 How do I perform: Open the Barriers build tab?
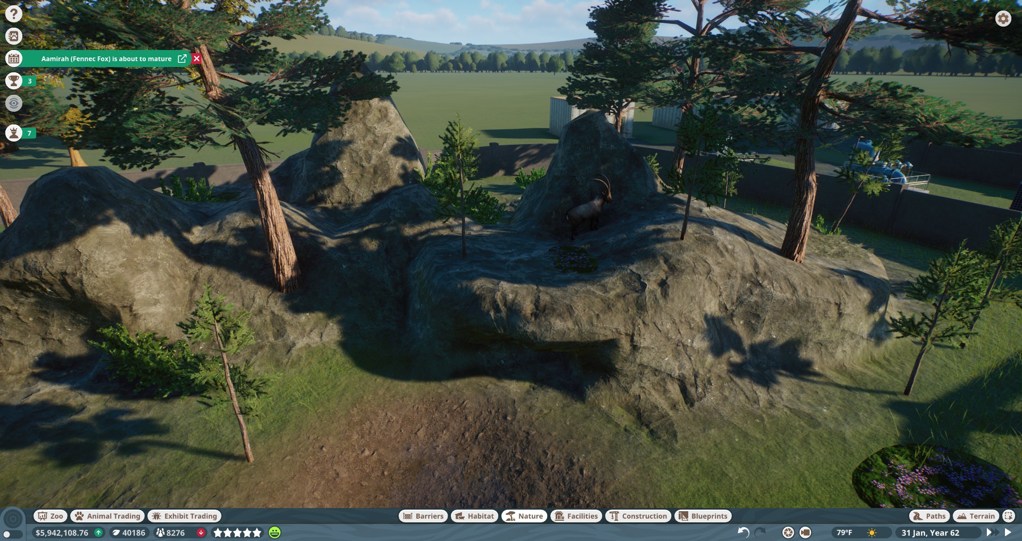point(423,516)
